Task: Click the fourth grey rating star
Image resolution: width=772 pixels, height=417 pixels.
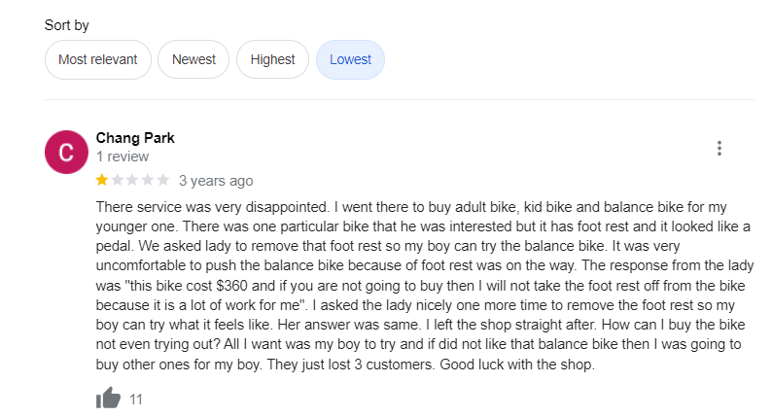Action: click(148, 180)
